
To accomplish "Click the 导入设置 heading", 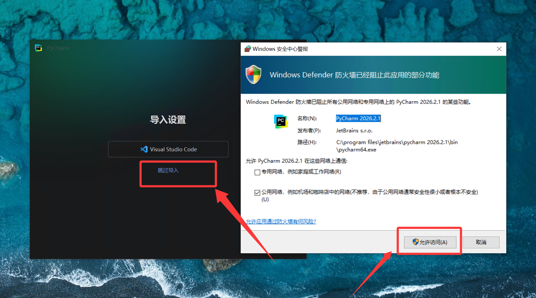I will pyautogui.click(x=168, y=120).
